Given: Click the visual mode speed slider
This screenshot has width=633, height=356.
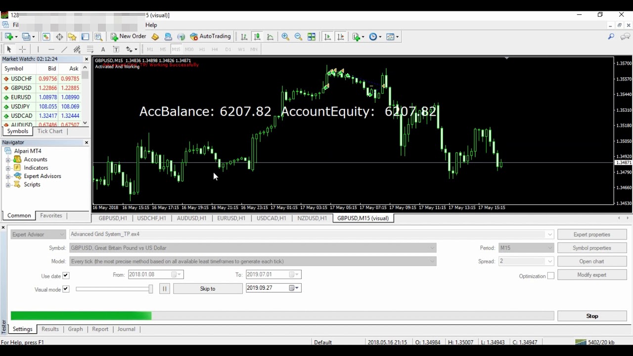Looking at the screenshot, I should tap(114, 289).
